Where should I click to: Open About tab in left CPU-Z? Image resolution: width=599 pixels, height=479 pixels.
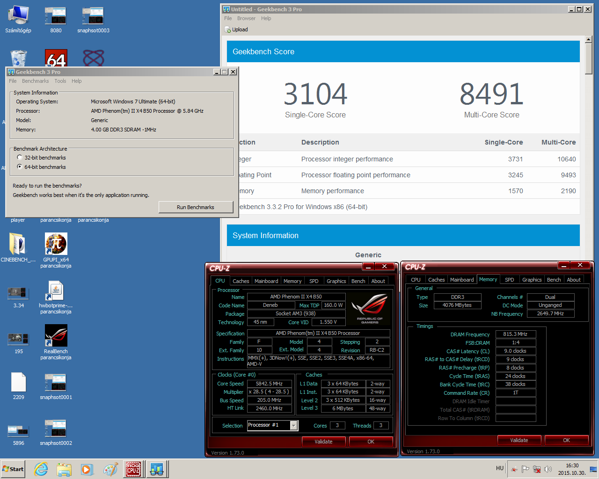click(x=378, y=281)
